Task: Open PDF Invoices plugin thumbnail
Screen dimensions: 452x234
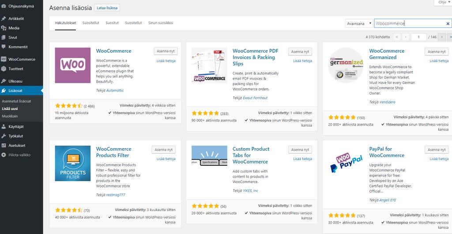Action: coord(209,65)
